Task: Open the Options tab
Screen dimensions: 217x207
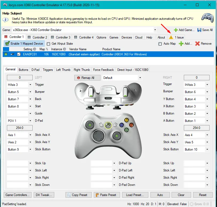Action: coord(101,37)
